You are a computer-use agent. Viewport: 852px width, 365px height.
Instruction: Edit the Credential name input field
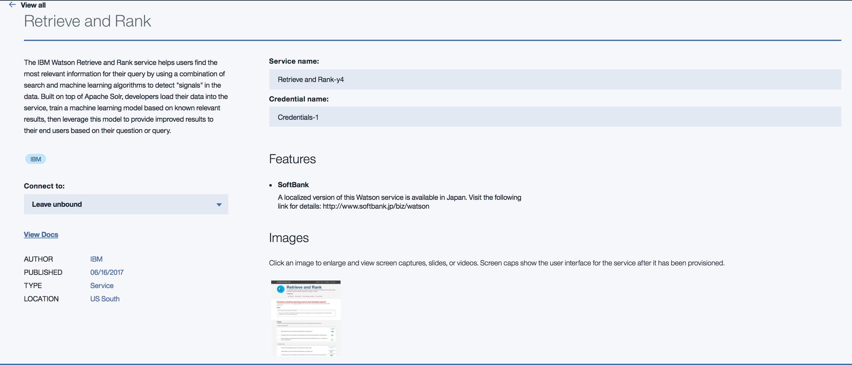(x=555, y=117)
